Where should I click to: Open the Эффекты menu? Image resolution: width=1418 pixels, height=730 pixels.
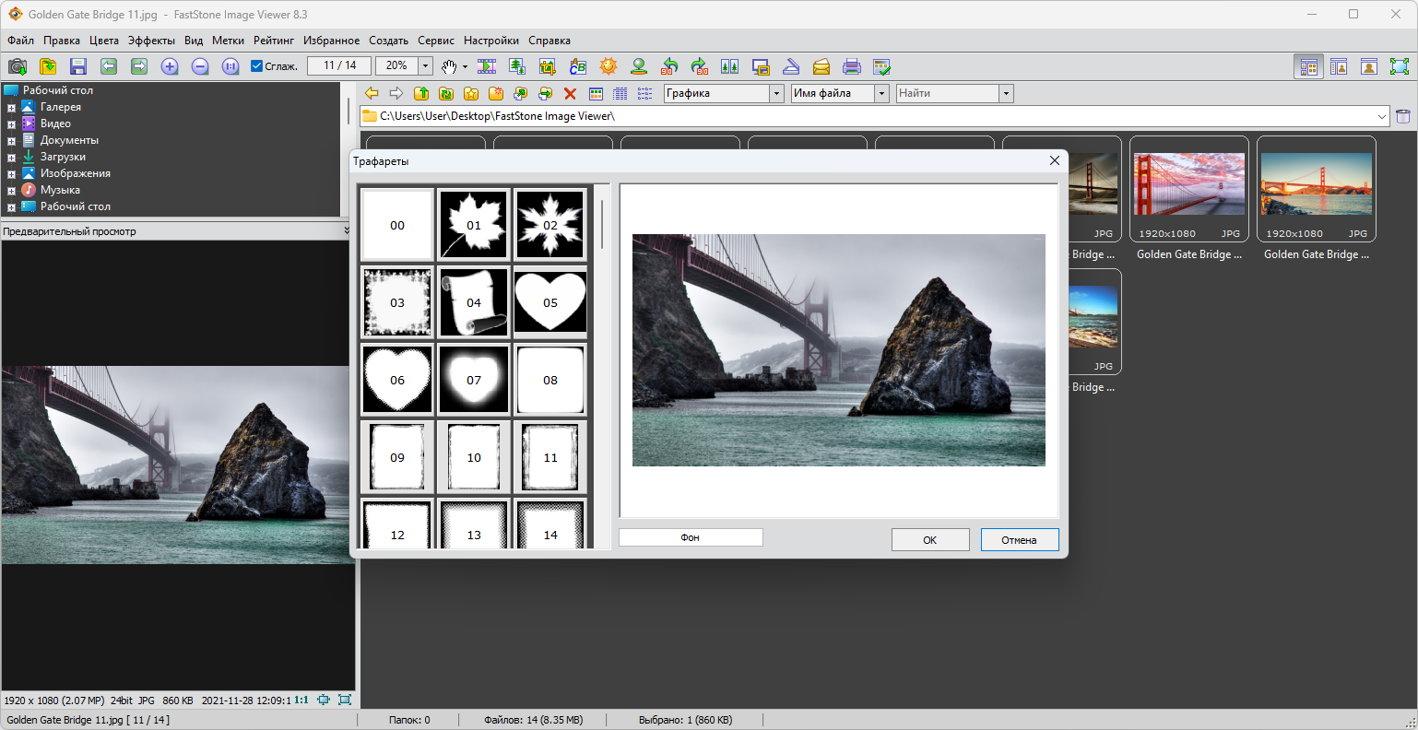[x=151, y=41]
